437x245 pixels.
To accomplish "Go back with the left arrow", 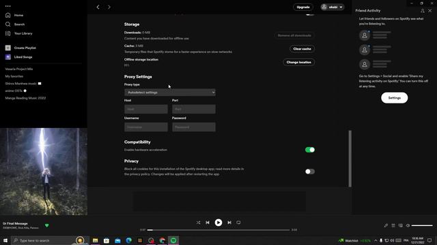I will (98, 7).
